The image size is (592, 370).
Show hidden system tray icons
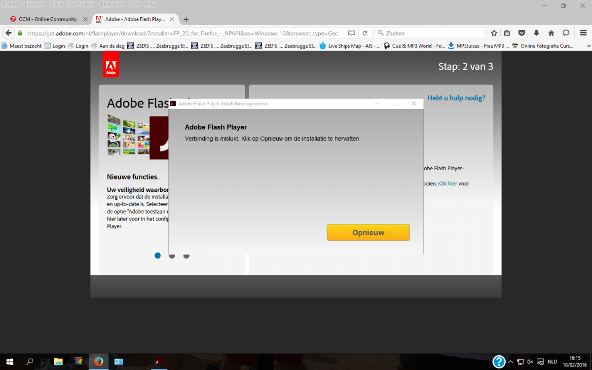click(x=511, y=362)
